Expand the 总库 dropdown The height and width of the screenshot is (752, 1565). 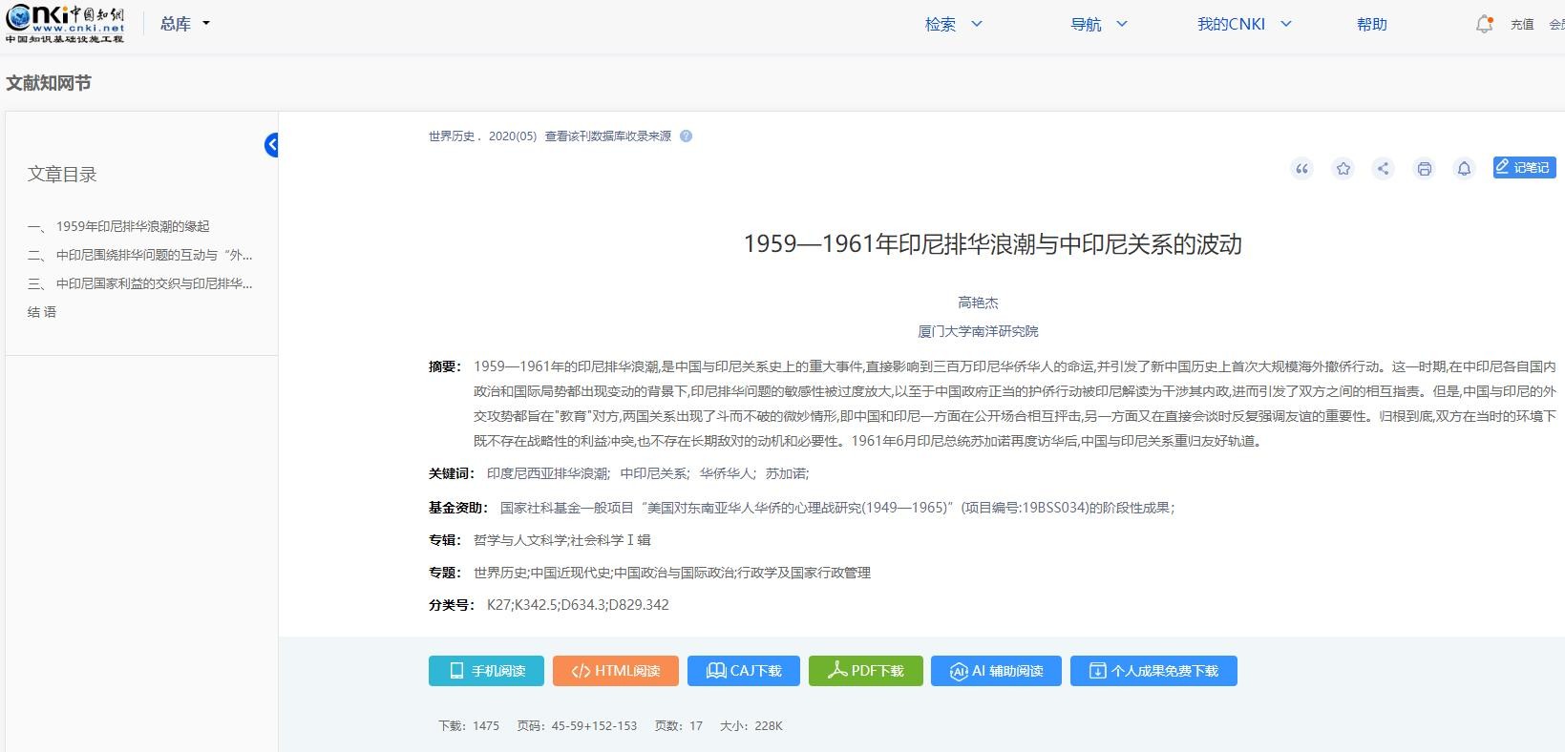pos(185,24)
